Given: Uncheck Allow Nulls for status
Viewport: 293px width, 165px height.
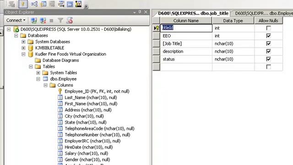Looking at the screenshot, I should (x=269, y=59).
